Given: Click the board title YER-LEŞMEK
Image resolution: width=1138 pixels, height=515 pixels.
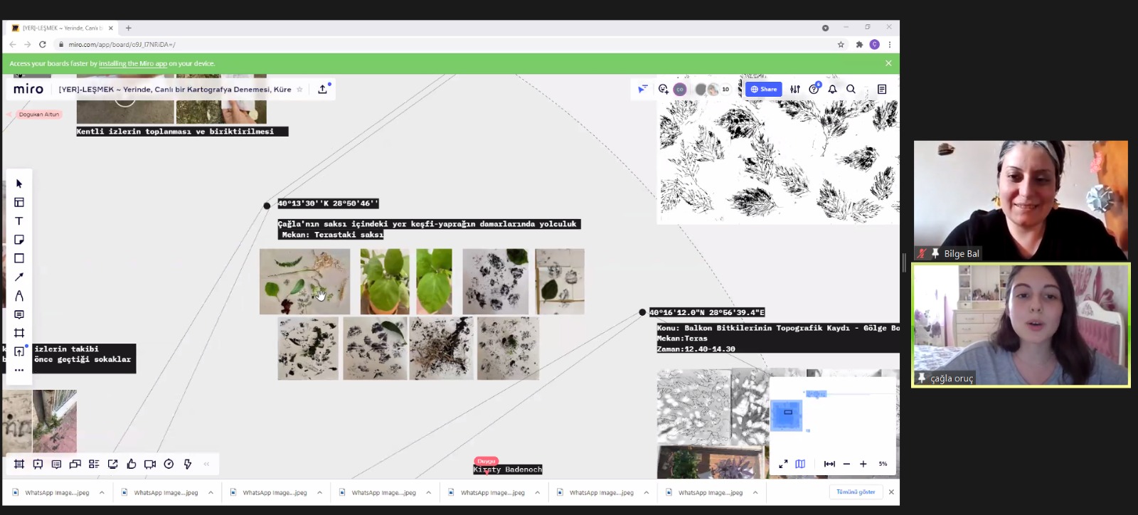Looking at the screenshot, I should point(175,90).
